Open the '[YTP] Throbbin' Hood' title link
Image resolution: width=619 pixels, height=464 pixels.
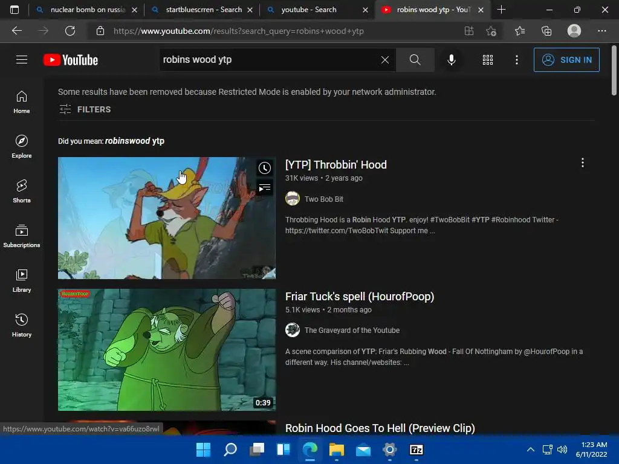point(336,164)
